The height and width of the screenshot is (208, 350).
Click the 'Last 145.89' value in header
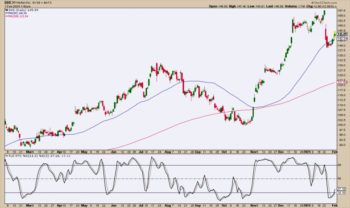(x=274, y=6)
